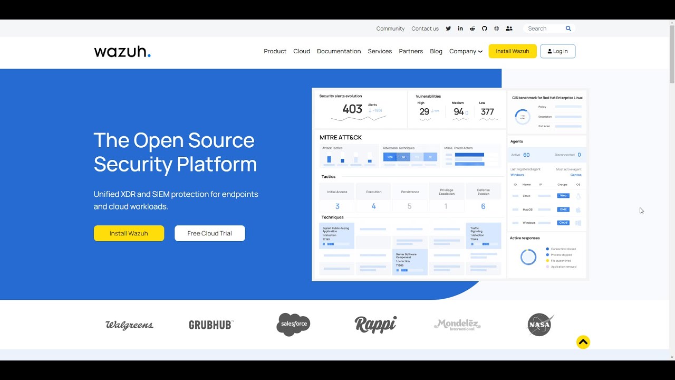This screenshot has height=380, width=675.
Task: Go to the wazuh logo homepage
Action: point(122,52)
